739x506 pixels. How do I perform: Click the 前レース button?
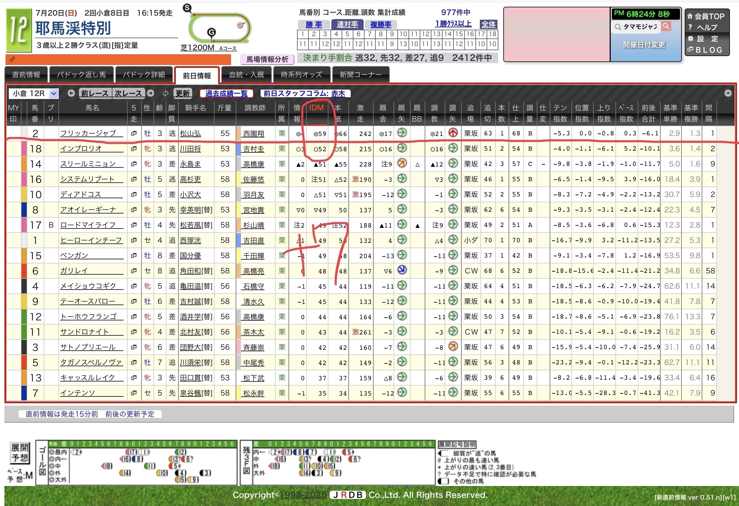(x=95, y=93)
